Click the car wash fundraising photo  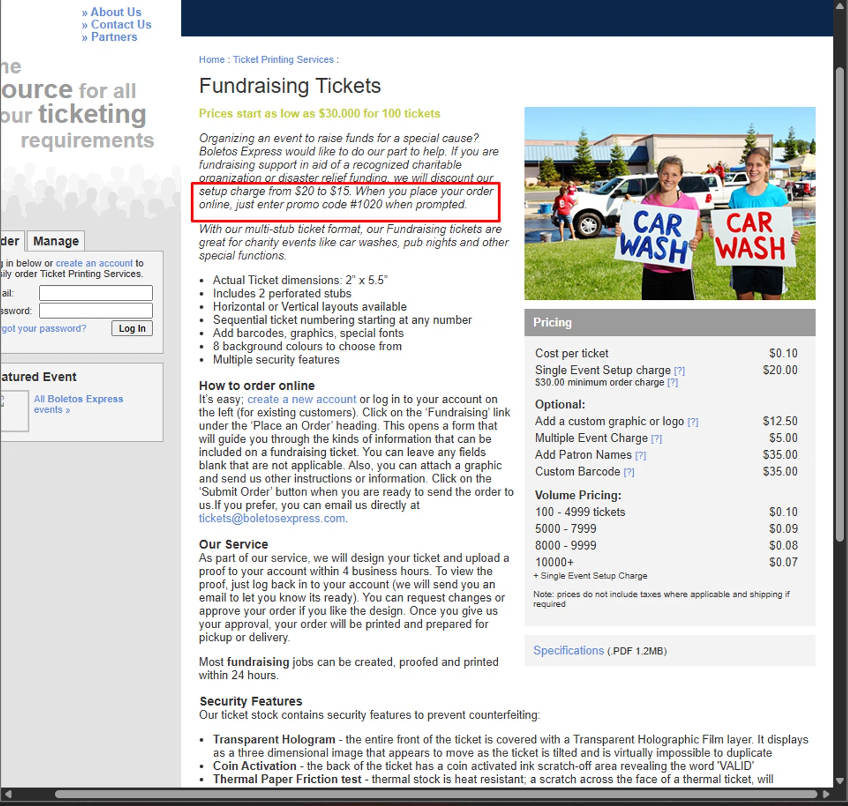[670, 203]
